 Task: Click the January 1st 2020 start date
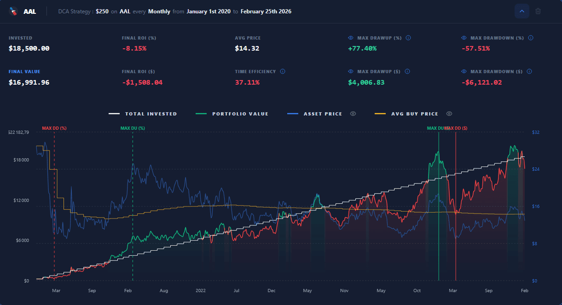click(209, 12)
